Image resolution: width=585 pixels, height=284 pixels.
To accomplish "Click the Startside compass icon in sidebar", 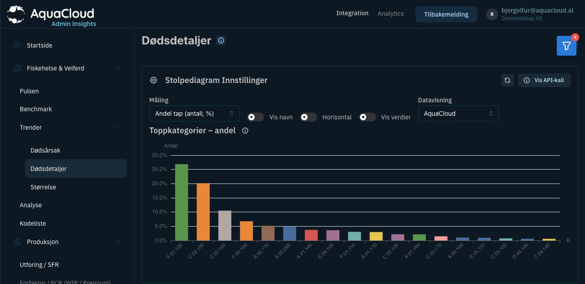I will pos(17,45).
